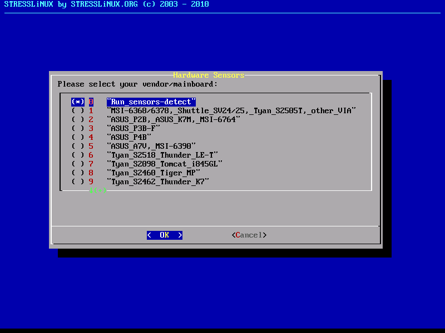Select radio button for MSI-6368/6378 entry
The width and height of the screenshot is (445, 333).
click(78, 110)
